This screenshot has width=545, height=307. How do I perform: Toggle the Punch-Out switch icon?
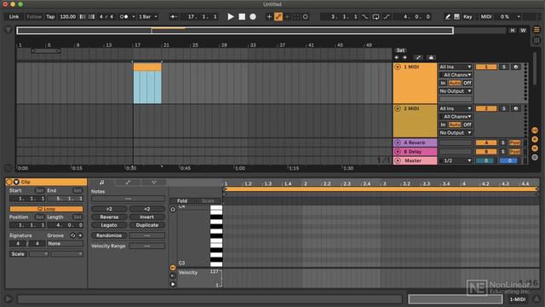387,17
